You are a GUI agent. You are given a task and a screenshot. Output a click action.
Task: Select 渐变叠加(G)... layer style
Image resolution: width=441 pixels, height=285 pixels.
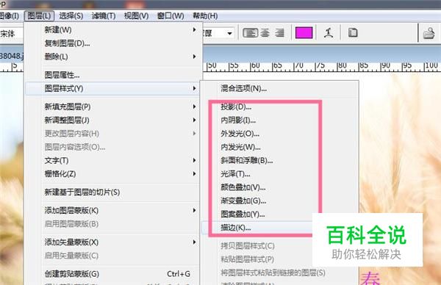click(x=279, y=201)
